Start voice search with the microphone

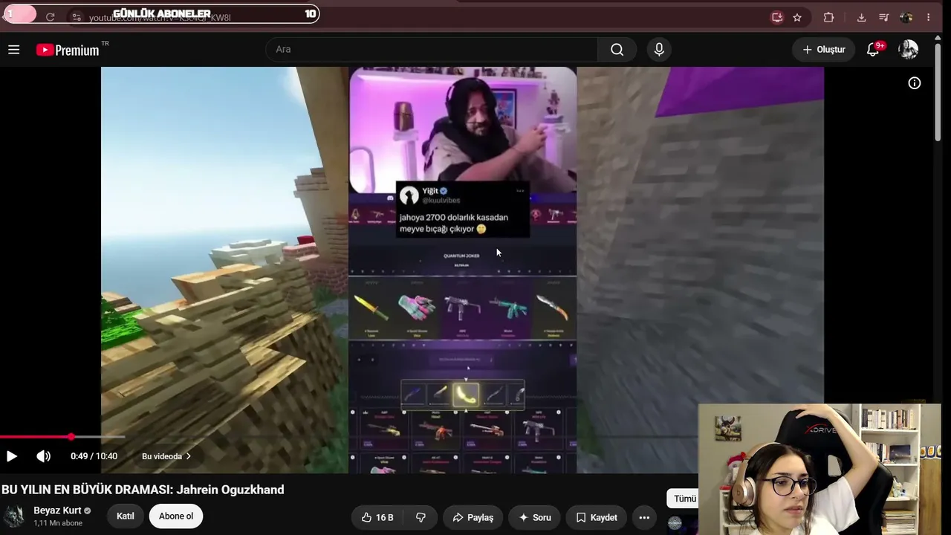pyautogui.click(x=659, y=50)
